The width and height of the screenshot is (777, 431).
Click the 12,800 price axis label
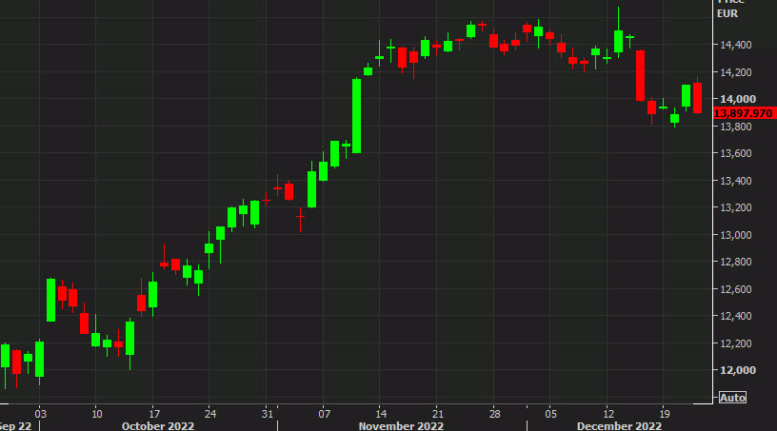tap(735, 262)
